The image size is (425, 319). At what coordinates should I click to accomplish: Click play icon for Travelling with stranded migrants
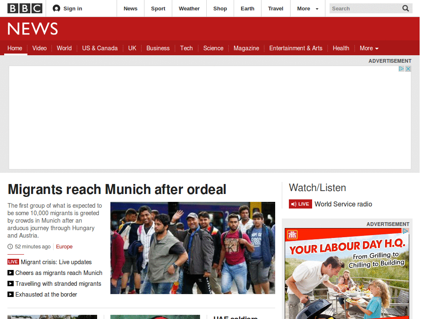(x=10, y=283)
